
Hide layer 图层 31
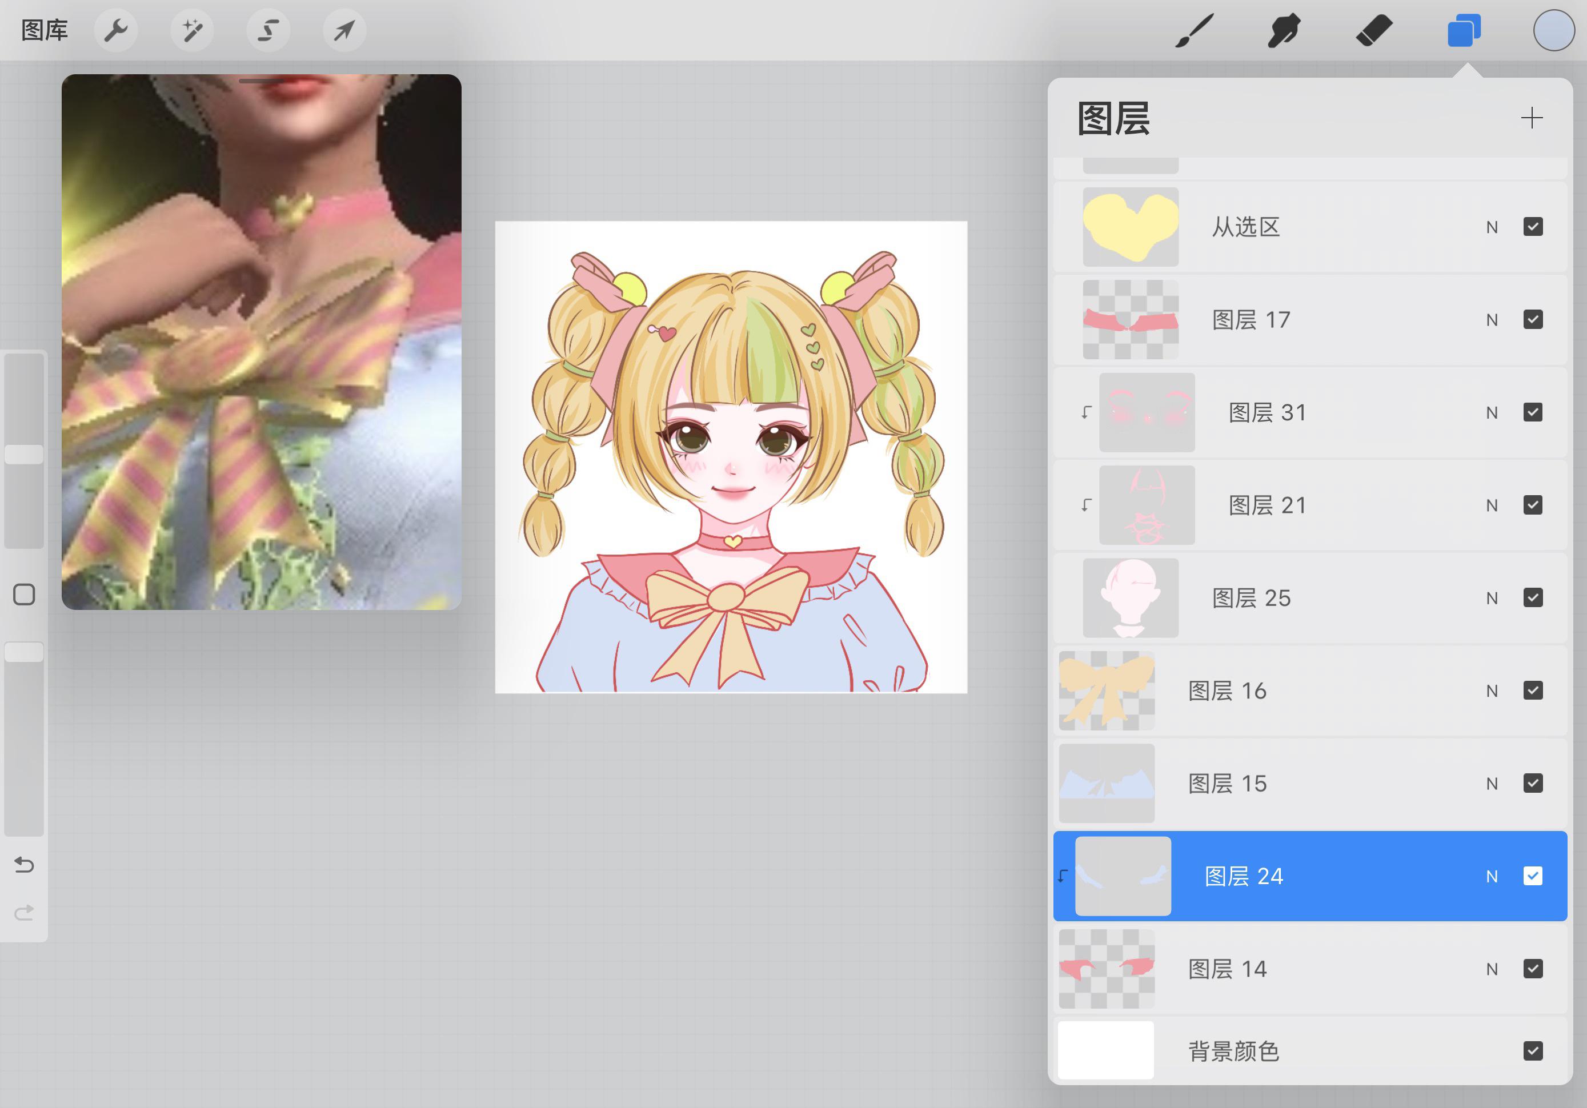1532,412
